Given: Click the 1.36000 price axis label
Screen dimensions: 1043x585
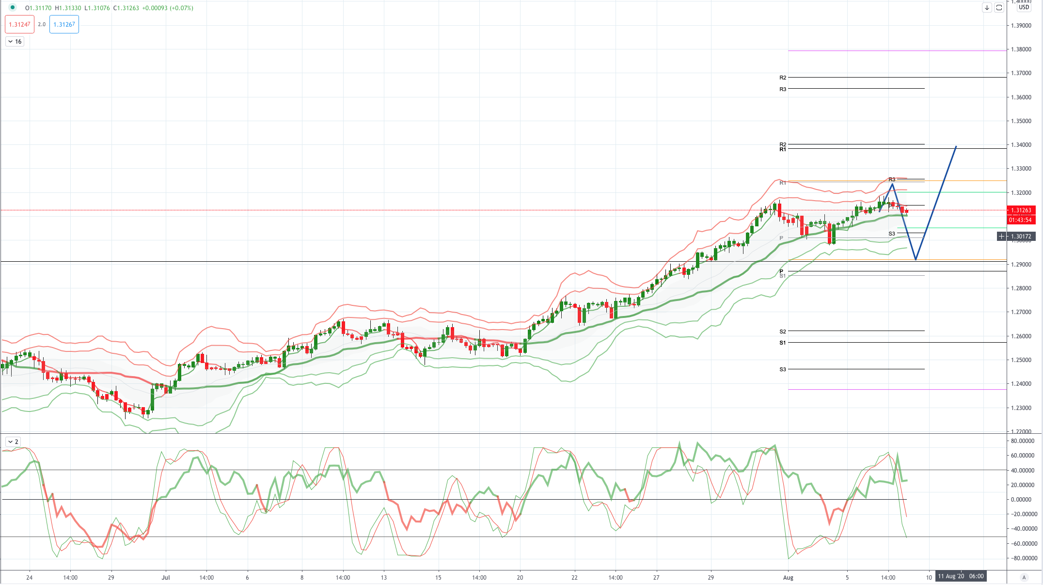Looking at the screenshot, I should pyautogui.click(x=1021, y=97).
